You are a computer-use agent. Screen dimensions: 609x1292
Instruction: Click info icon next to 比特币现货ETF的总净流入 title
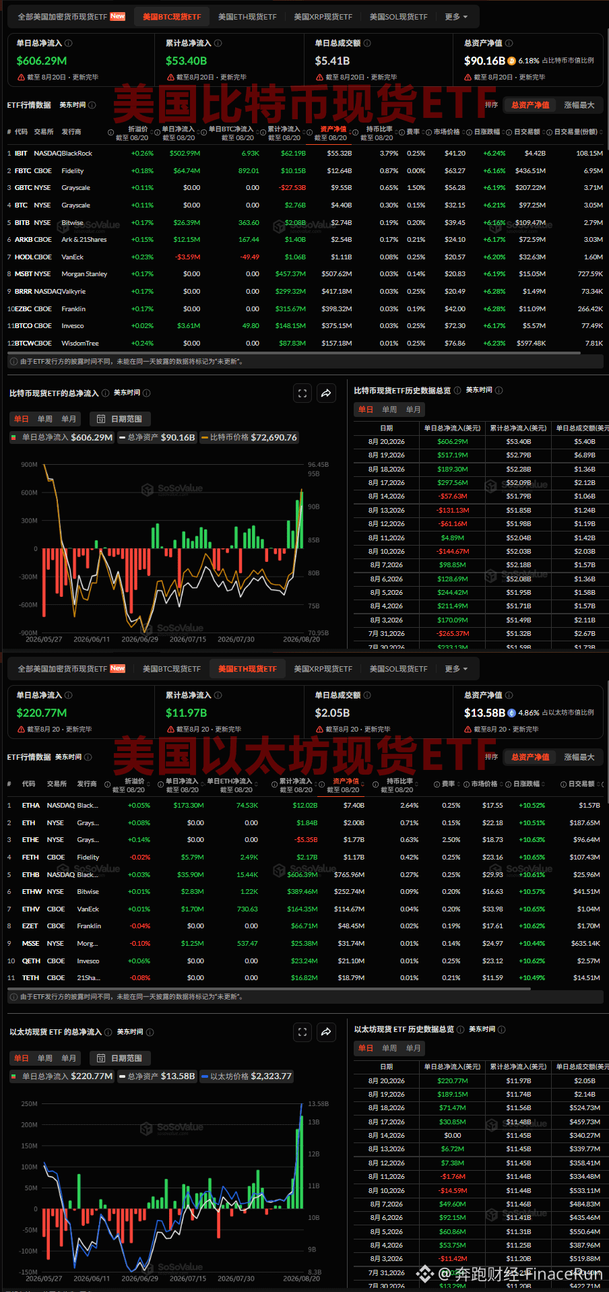[x=105, y=393]
